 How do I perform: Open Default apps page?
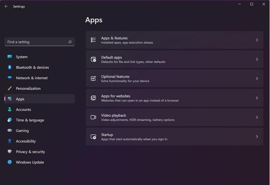174,59
